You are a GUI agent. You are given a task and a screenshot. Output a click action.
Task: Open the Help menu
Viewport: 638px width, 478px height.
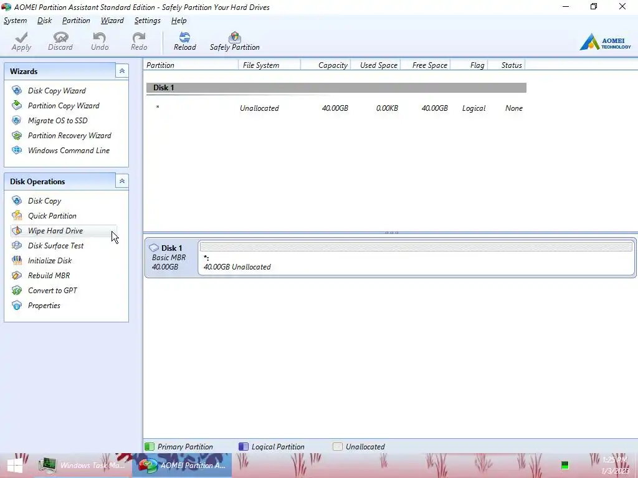point(179,21)
